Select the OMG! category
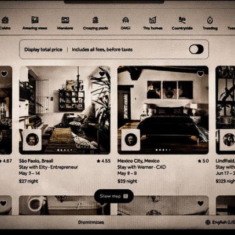Image resolution: width=235 pixels, height=235 pixels. 126,23
